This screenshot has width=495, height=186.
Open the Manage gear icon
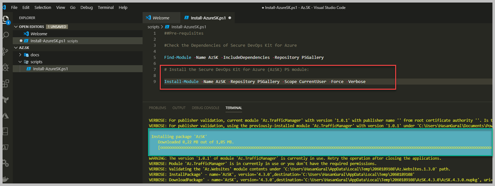(x=5, y=163)
